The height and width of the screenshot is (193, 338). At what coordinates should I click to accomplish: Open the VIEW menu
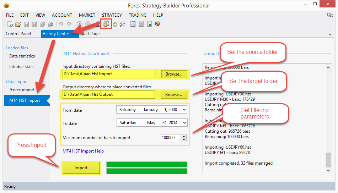pos(40,15)
